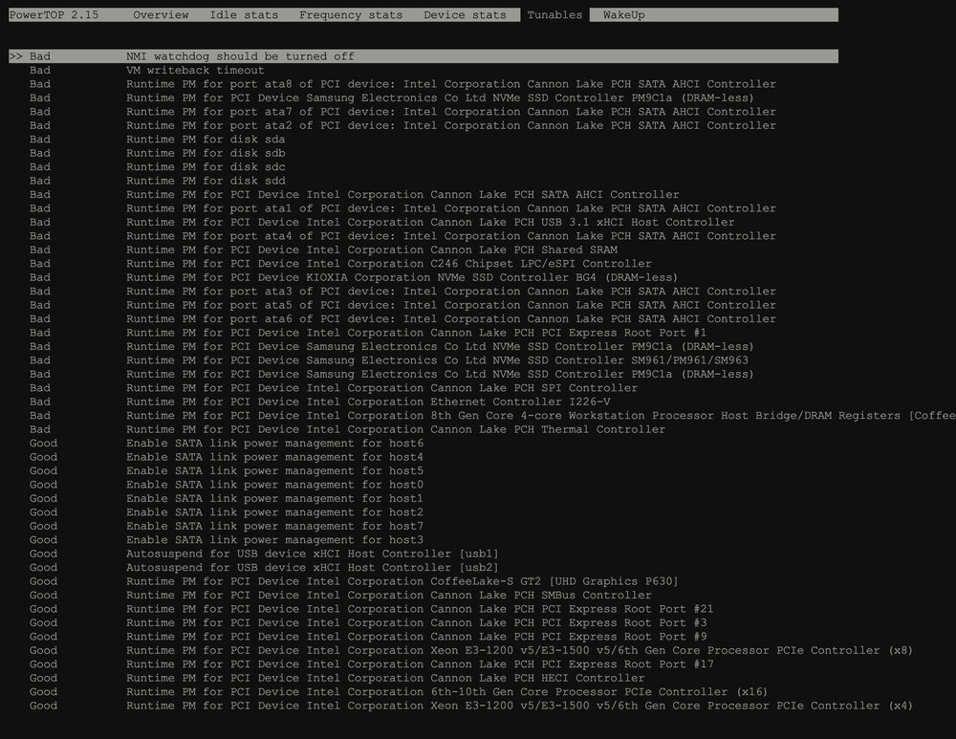Select the Xeon E3-1200 PCIe Controller (x8) row
The width and height of the screenshot is (956, 739).
click(x=471, y=651)
